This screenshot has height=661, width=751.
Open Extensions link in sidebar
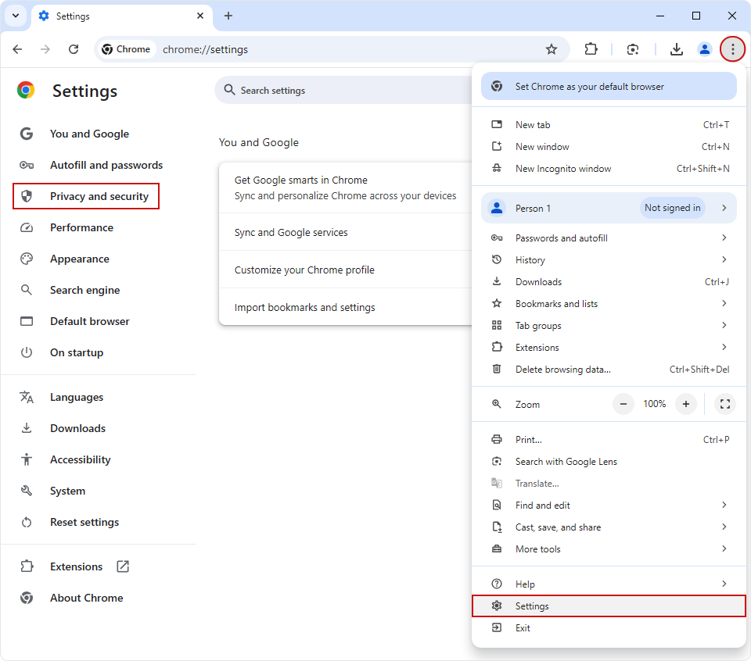[x=76, y=566]
